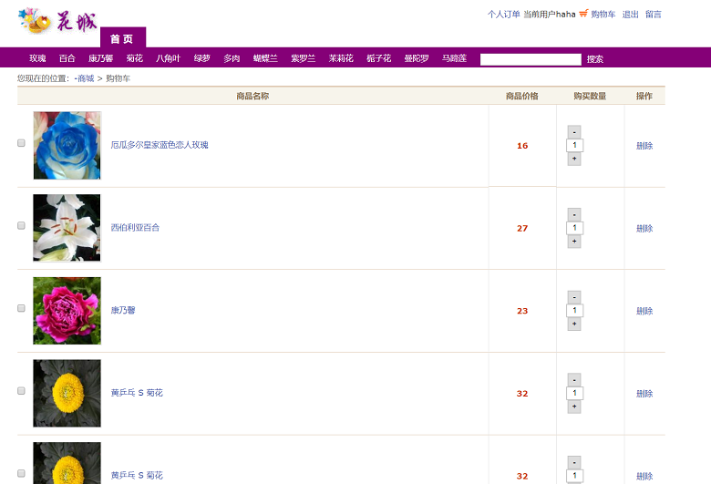This screenshot has width=711, height=484.
Task: Delete the 西伯利亚百合 item
Action: (644, 228)
